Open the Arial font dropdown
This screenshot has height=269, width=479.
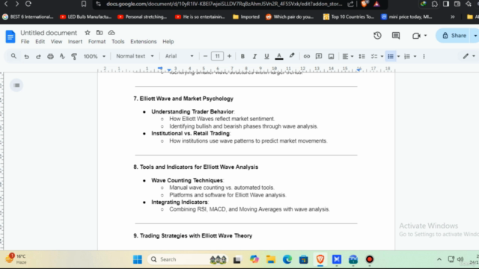coord(180,56)
